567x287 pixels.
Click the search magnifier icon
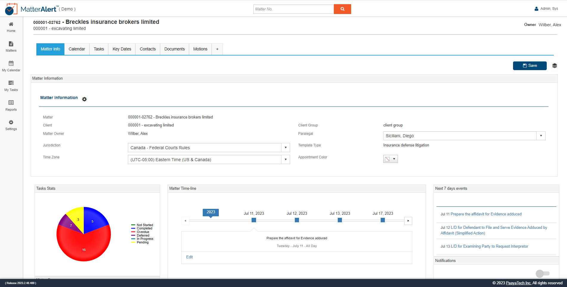[342, 9]
